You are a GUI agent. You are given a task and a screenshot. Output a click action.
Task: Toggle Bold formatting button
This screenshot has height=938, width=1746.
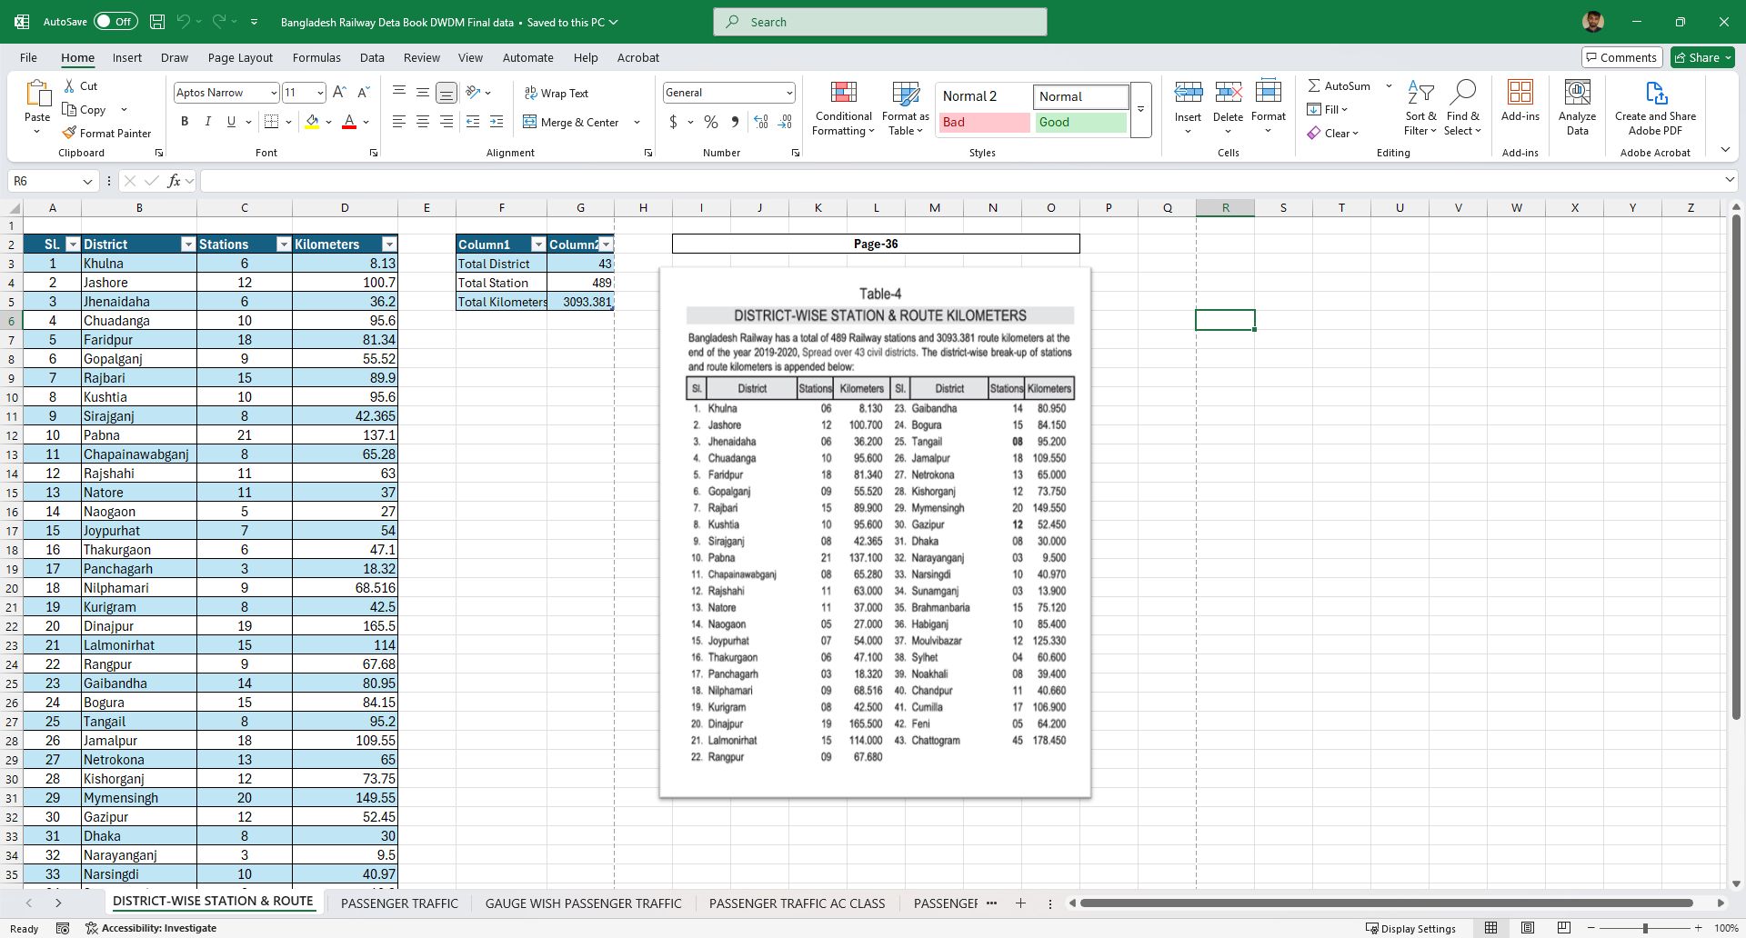(185, 122)
